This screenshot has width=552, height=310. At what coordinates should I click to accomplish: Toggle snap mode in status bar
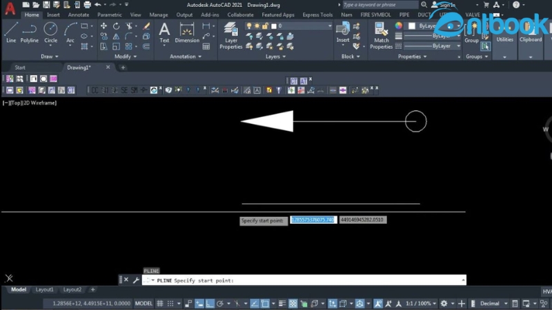pos(170,303)
